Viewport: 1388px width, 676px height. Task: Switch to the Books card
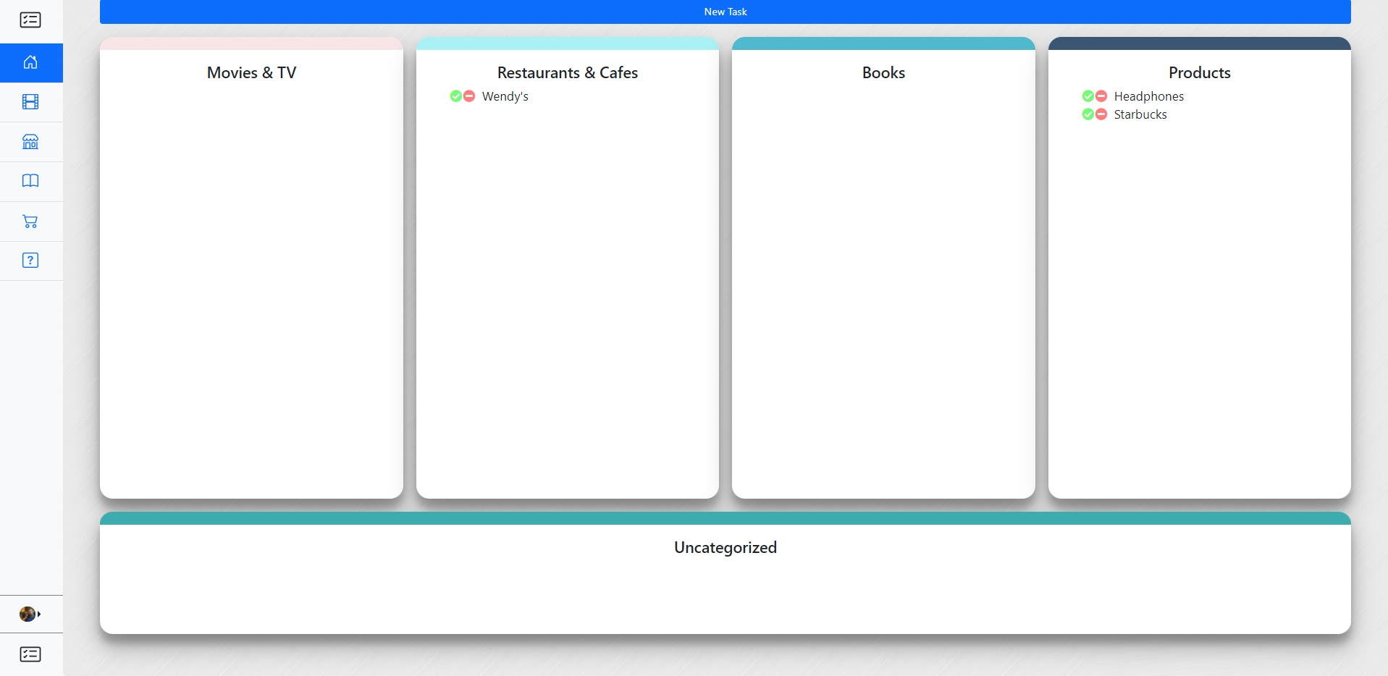tap(883, 72)
